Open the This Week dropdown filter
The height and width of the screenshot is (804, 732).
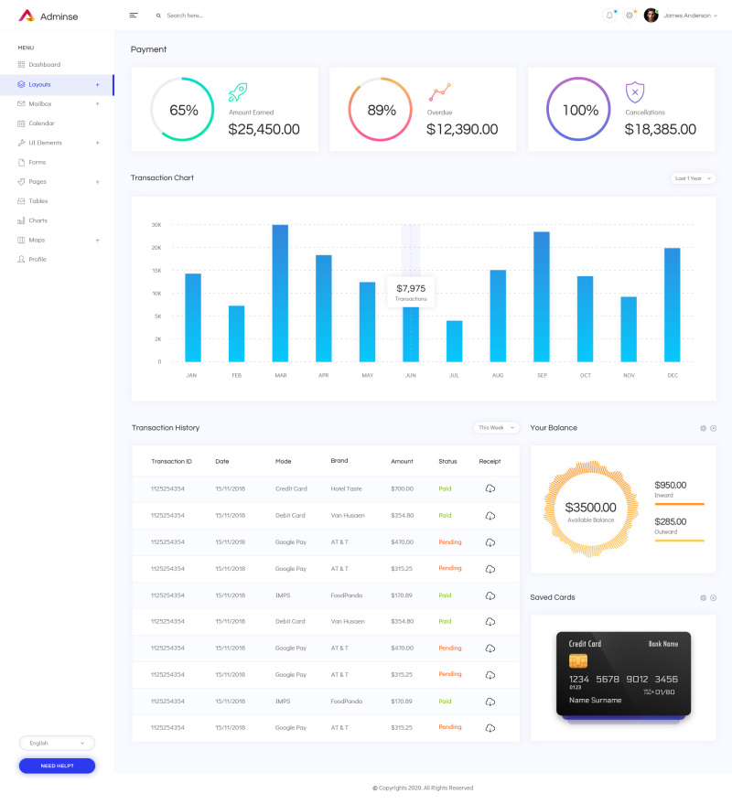pyautogui.click(x=495, y=427)
